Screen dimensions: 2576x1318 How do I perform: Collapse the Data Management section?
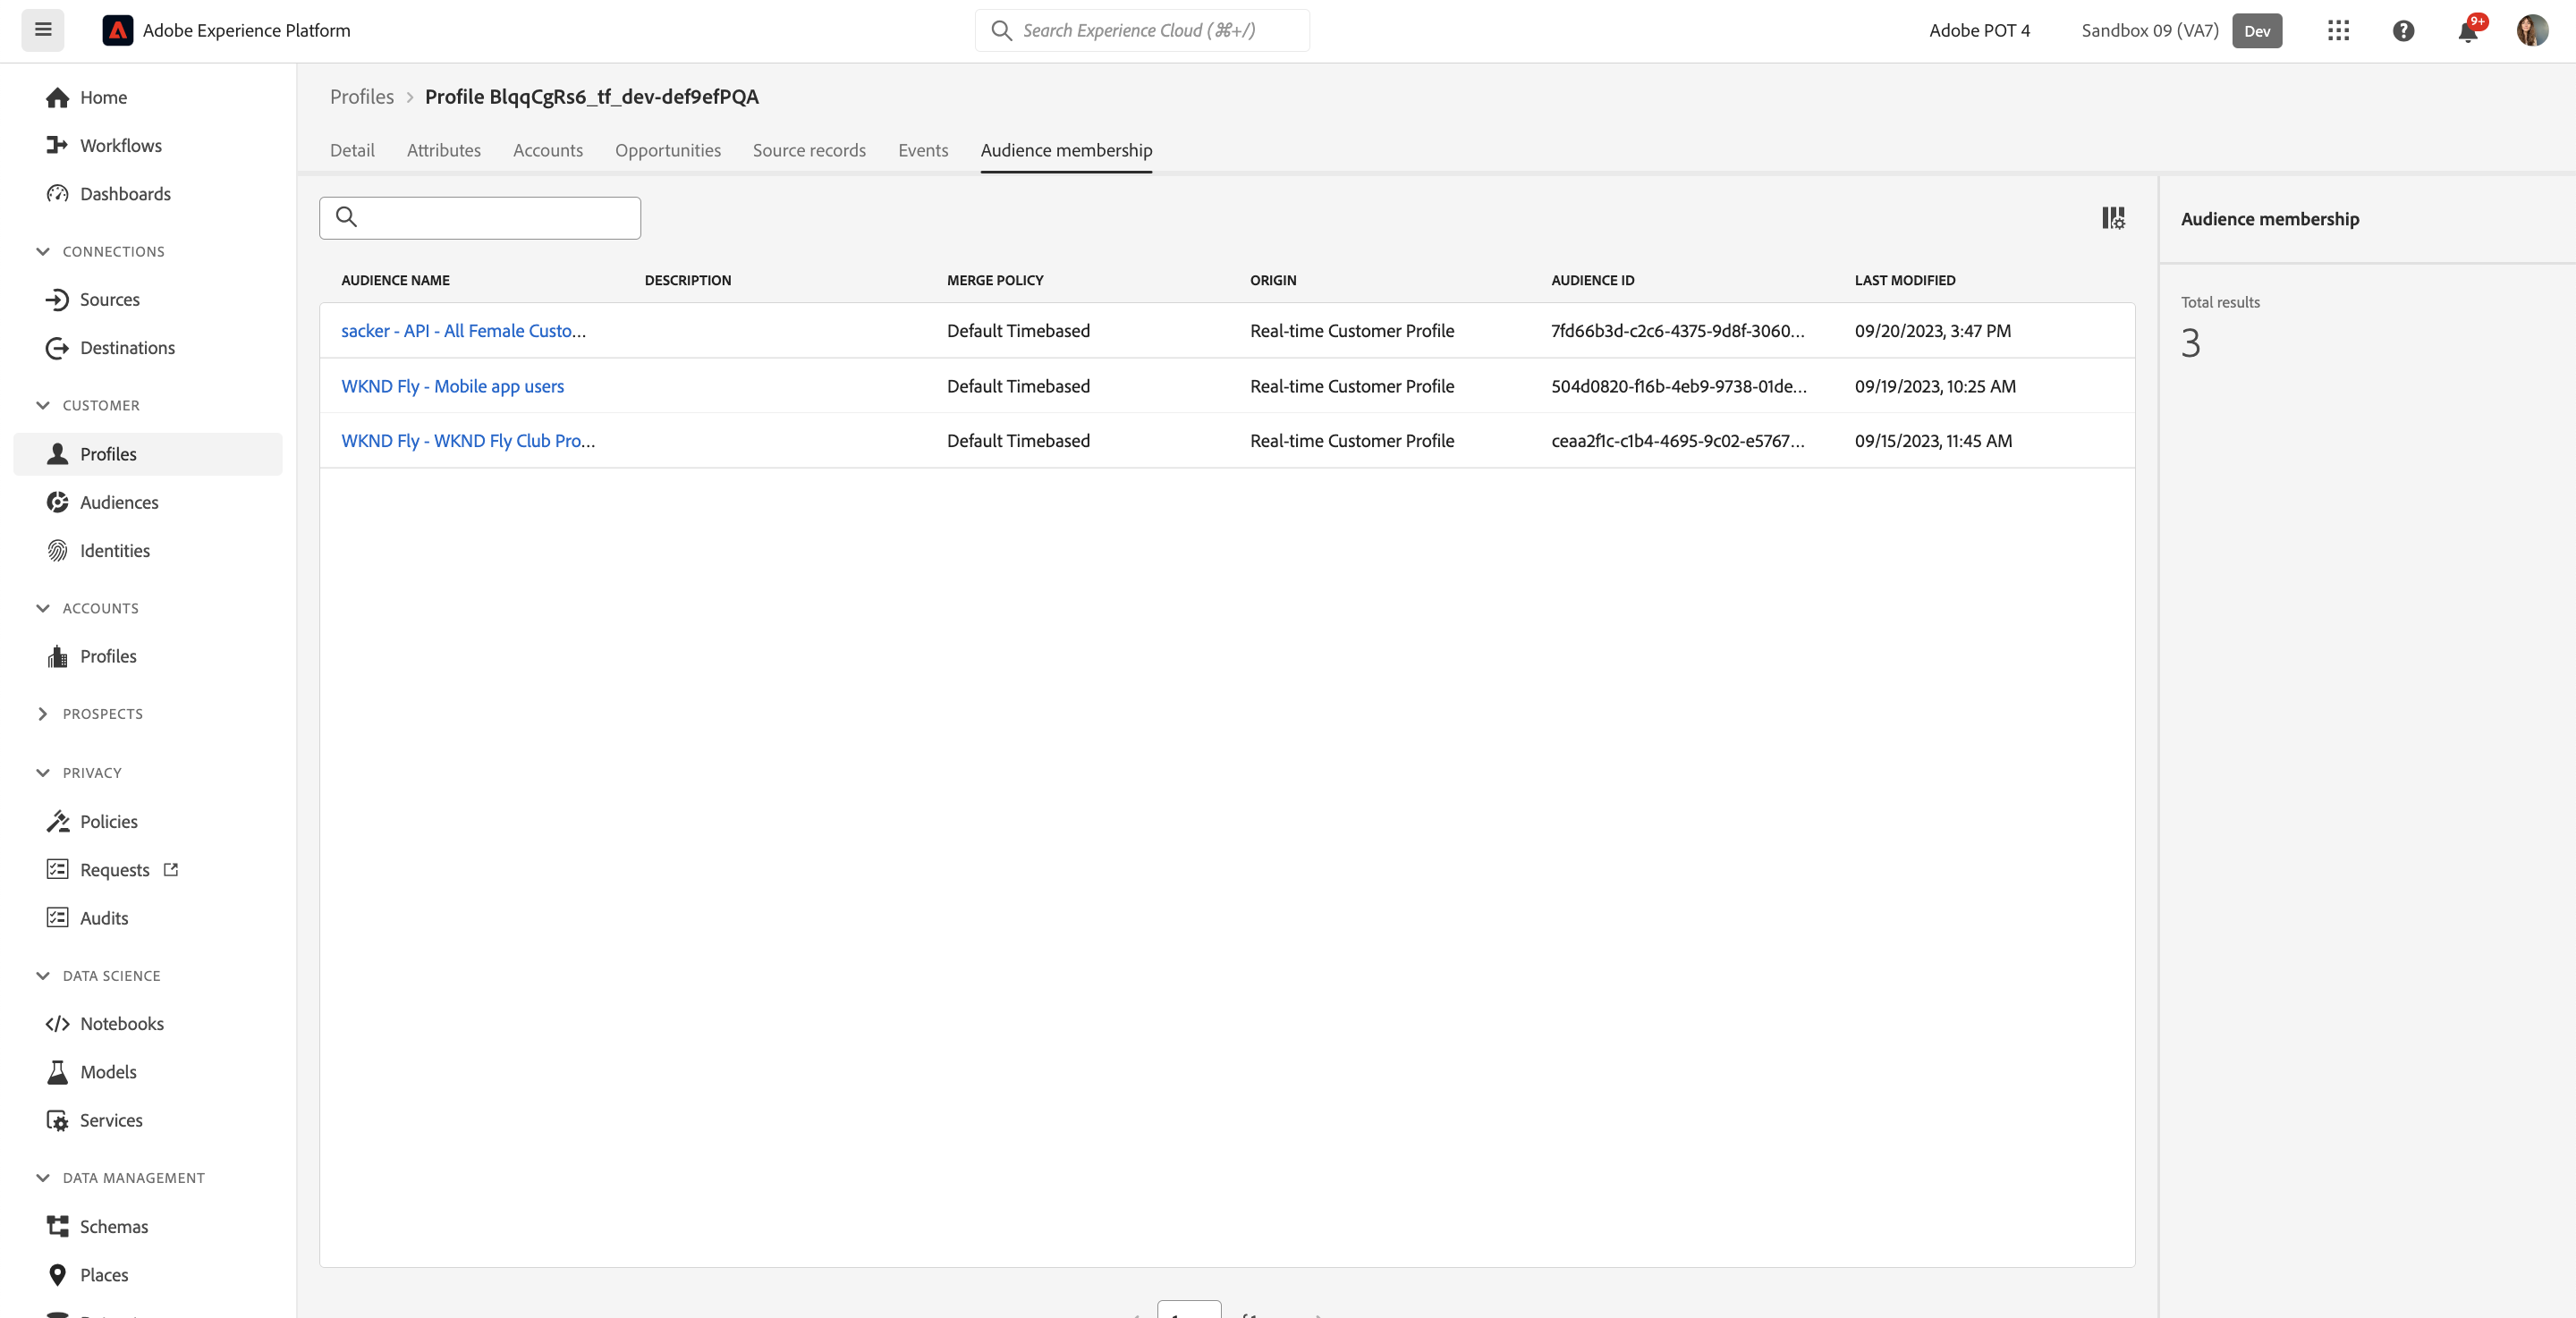click(42, 1177)
